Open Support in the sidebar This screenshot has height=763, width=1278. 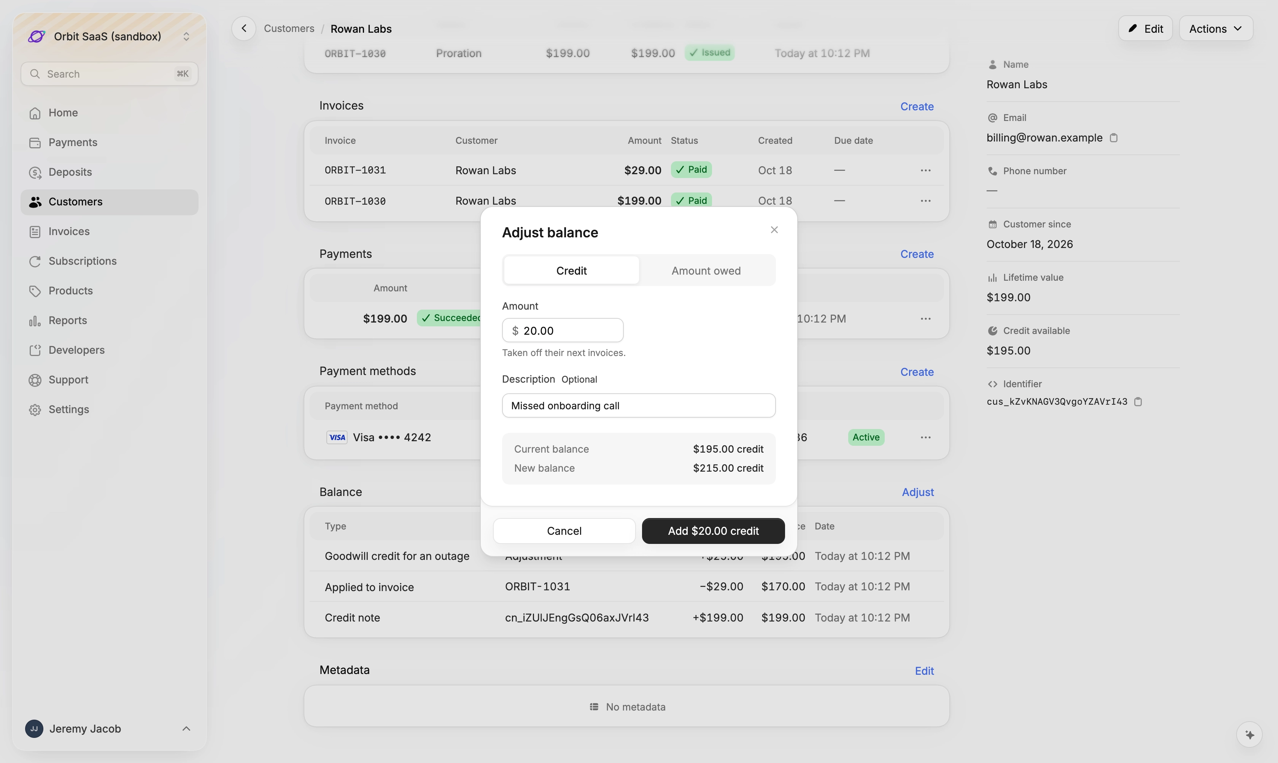point(110,380)
